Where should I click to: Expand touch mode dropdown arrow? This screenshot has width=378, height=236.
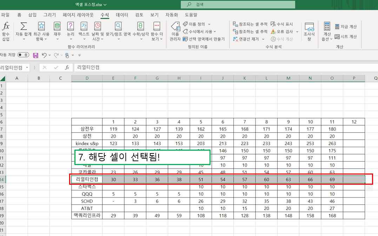click(x=73, y=55)
